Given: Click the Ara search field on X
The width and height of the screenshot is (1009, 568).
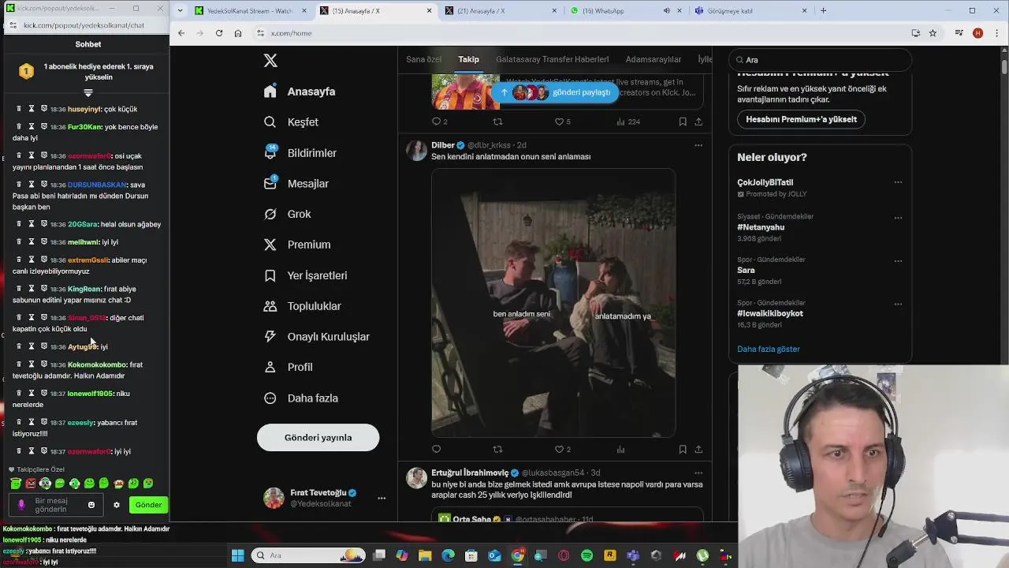Looking at the screenshot, I should [x=820, y=60].
